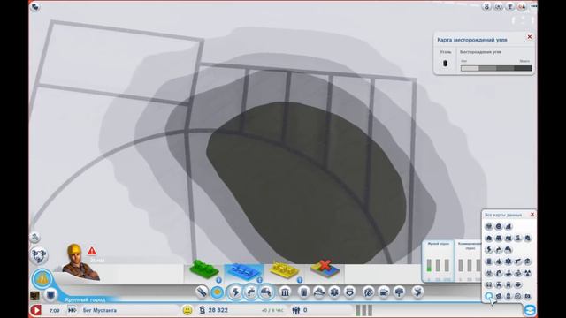The height and width of the screenshot is (318, 566).
Task: Open info for industrial zone block
Action: click(299, 280)
